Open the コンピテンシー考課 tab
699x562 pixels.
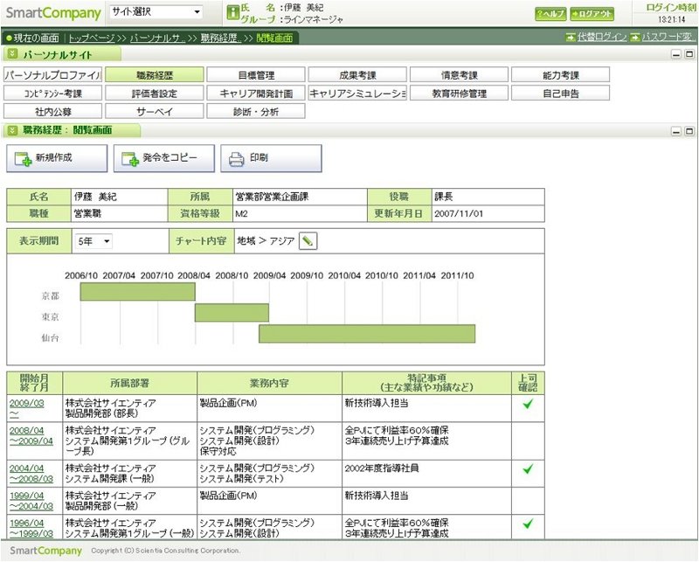pyautogui.click(x=52, y=93)
